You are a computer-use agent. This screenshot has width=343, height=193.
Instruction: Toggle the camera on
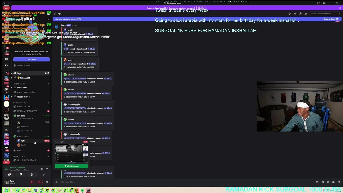click(9, 175)
